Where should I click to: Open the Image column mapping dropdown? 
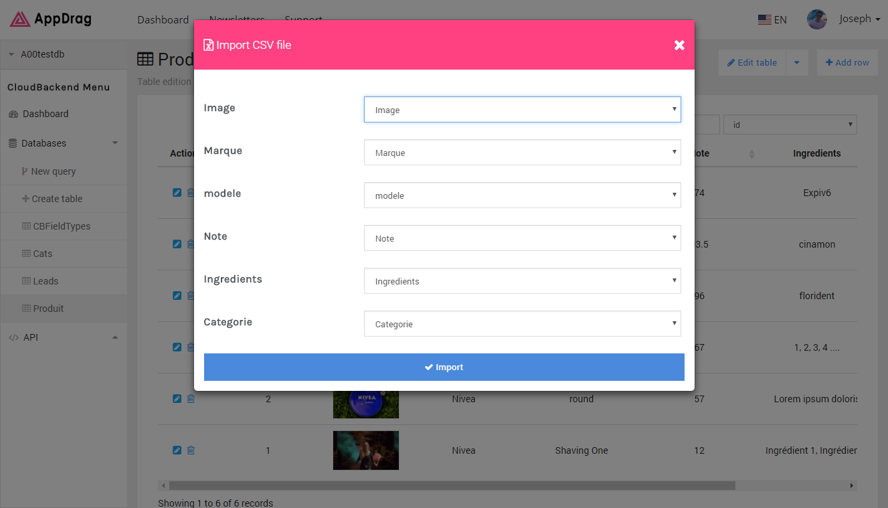click(x=522, y=110)
